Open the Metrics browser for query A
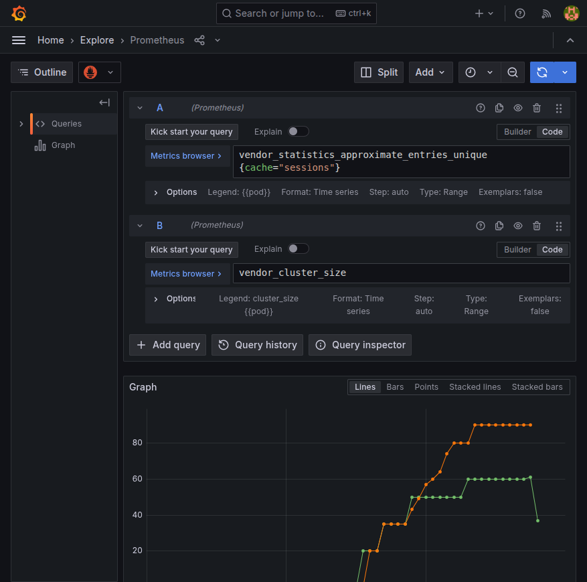The height and width of the screenshot is (582, 587). click(186, 156)
